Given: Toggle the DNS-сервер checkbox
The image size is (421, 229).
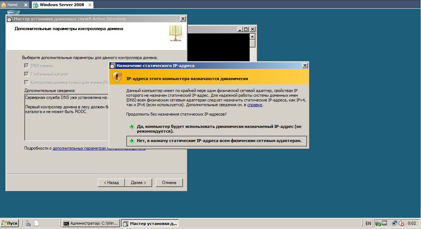Looking at the screenshot, I should tap(26, 66).
